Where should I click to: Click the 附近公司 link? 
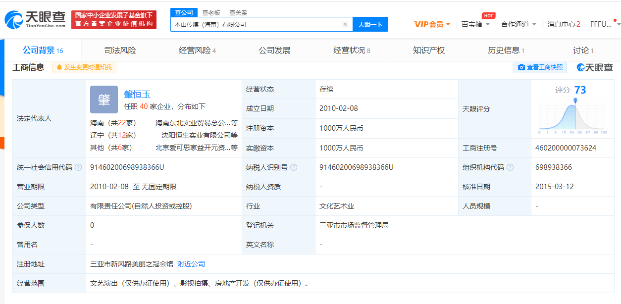(x=191, y=264)
